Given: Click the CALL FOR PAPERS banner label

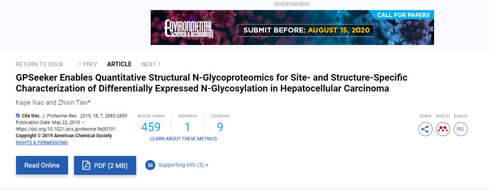Looking at the screenshot, I should tap(403, 15).
